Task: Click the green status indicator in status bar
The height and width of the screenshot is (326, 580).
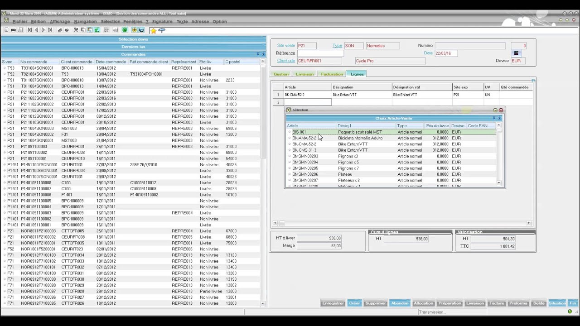Action: point(570,312)
